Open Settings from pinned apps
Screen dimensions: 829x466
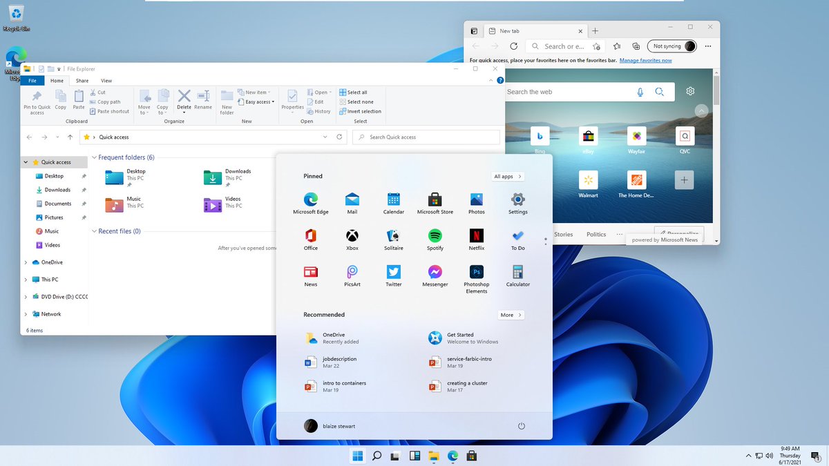point(518,203)
